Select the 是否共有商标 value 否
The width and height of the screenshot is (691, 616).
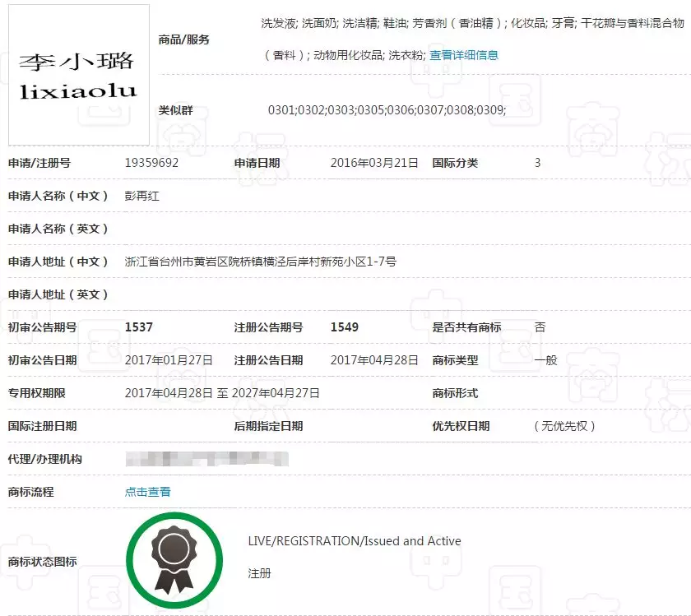(x=539, y=327)
